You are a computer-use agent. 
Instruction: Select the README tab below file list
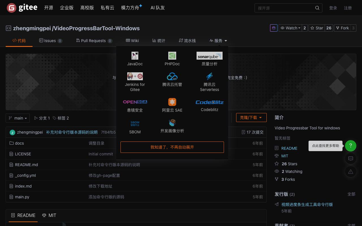pos(23,215)
